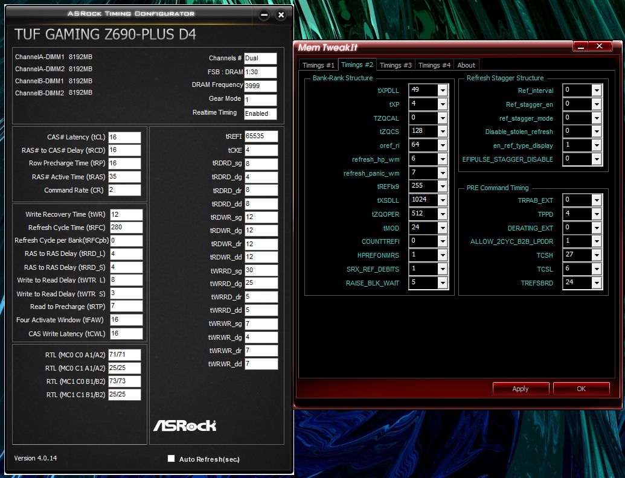Open the ALLOW_2CYC_B2B_LPDDR dropdown
Image resolution: width=625 pixels, height=478 pixels.
(x=596, y=241)
